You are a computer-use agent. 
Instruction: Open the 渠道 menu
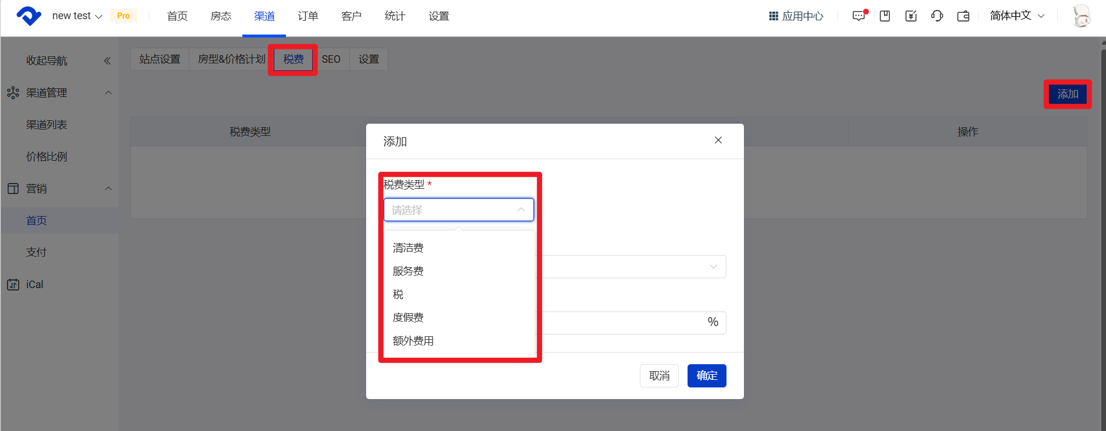[x=264, y=16]
